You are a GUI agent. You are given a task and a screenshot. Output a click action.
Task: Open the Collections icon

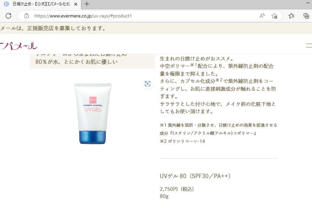tap(306, 16)
